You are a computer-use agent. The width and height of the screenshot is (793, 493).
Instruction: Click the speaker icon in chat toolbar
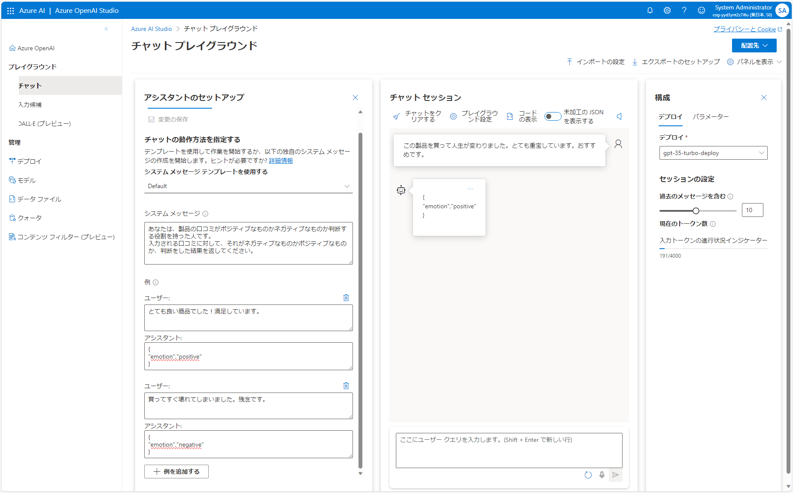click(x=619, y=116)
